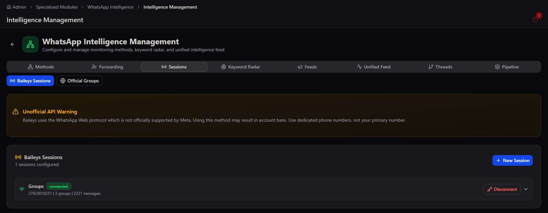Click the warning triangle icon in the Unofficial API Warning banner
The image size is (548, 213).
16,112
